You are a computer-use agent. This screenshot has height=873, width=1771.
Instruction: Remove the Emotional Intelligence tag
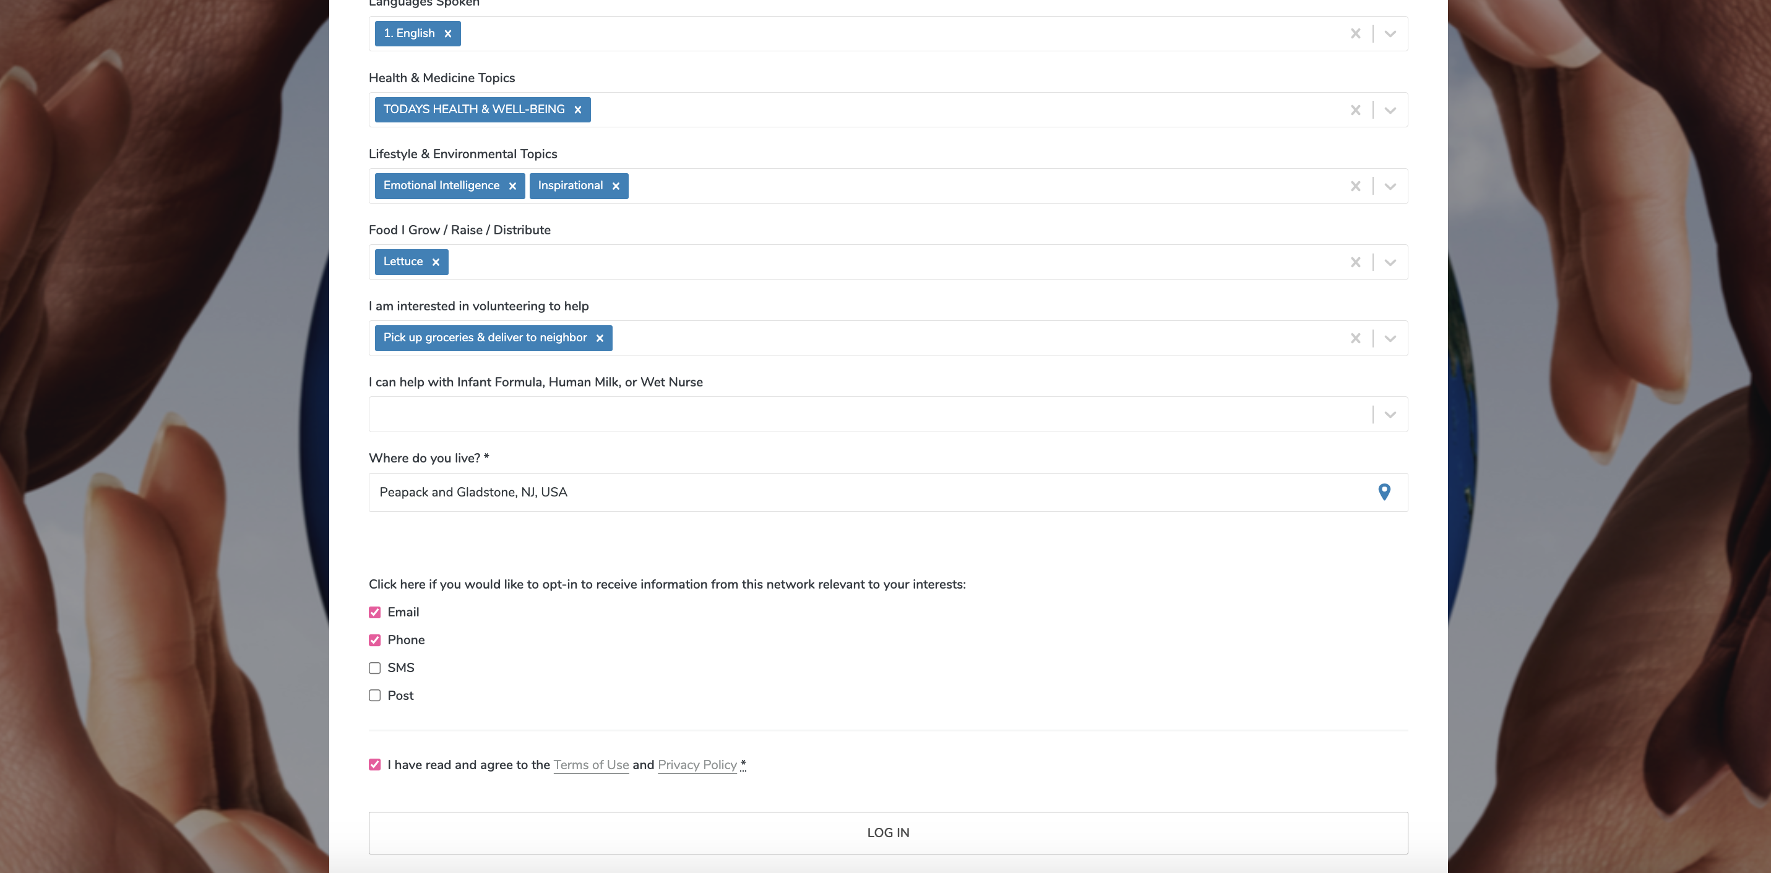pos(512,186)
